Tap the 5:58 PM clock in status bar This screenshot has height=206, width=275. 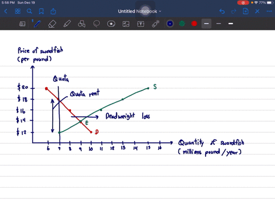tap(8, 3)
